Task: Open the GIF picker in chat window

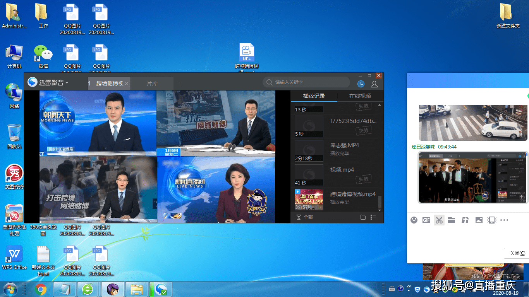Action: coord(426,220)
